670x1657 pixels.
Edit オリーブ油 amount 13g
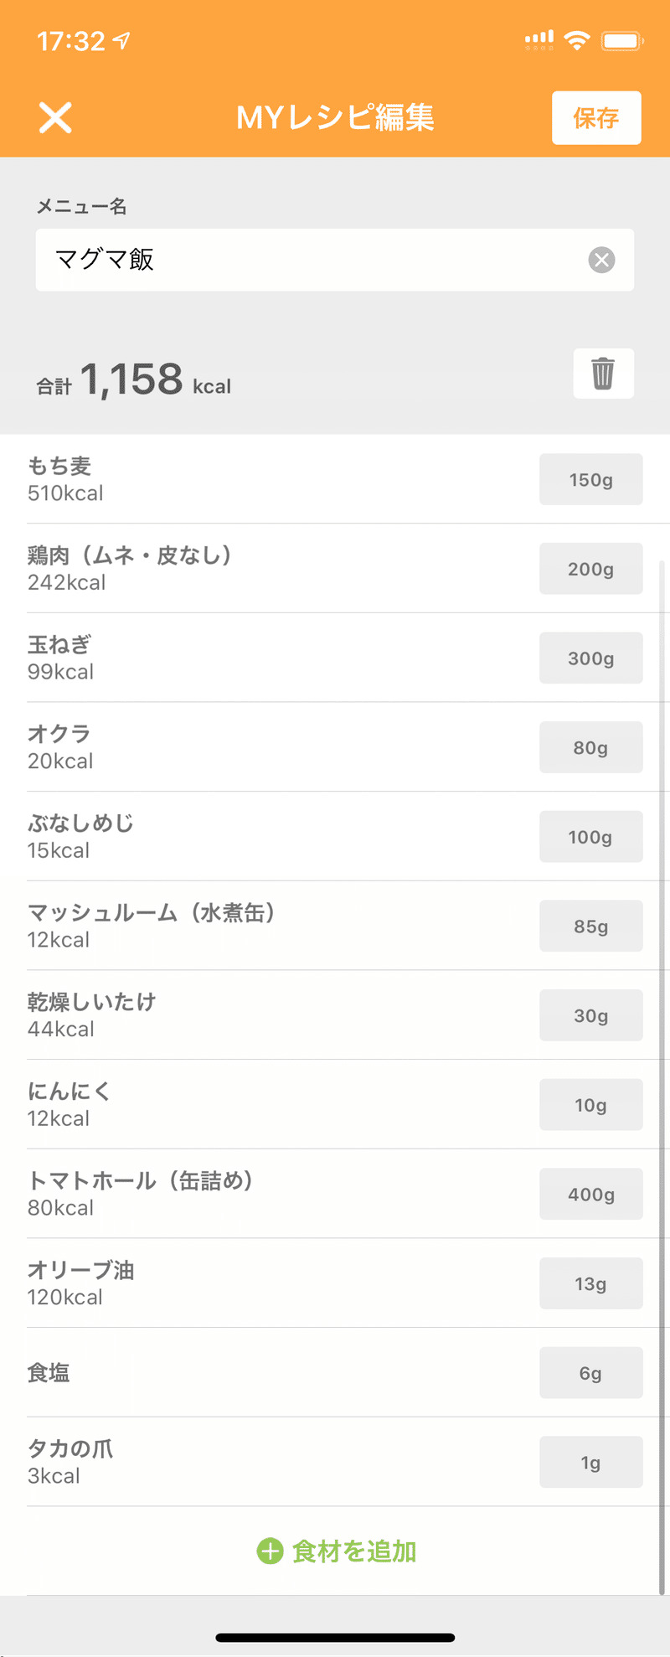(590, 1283)
